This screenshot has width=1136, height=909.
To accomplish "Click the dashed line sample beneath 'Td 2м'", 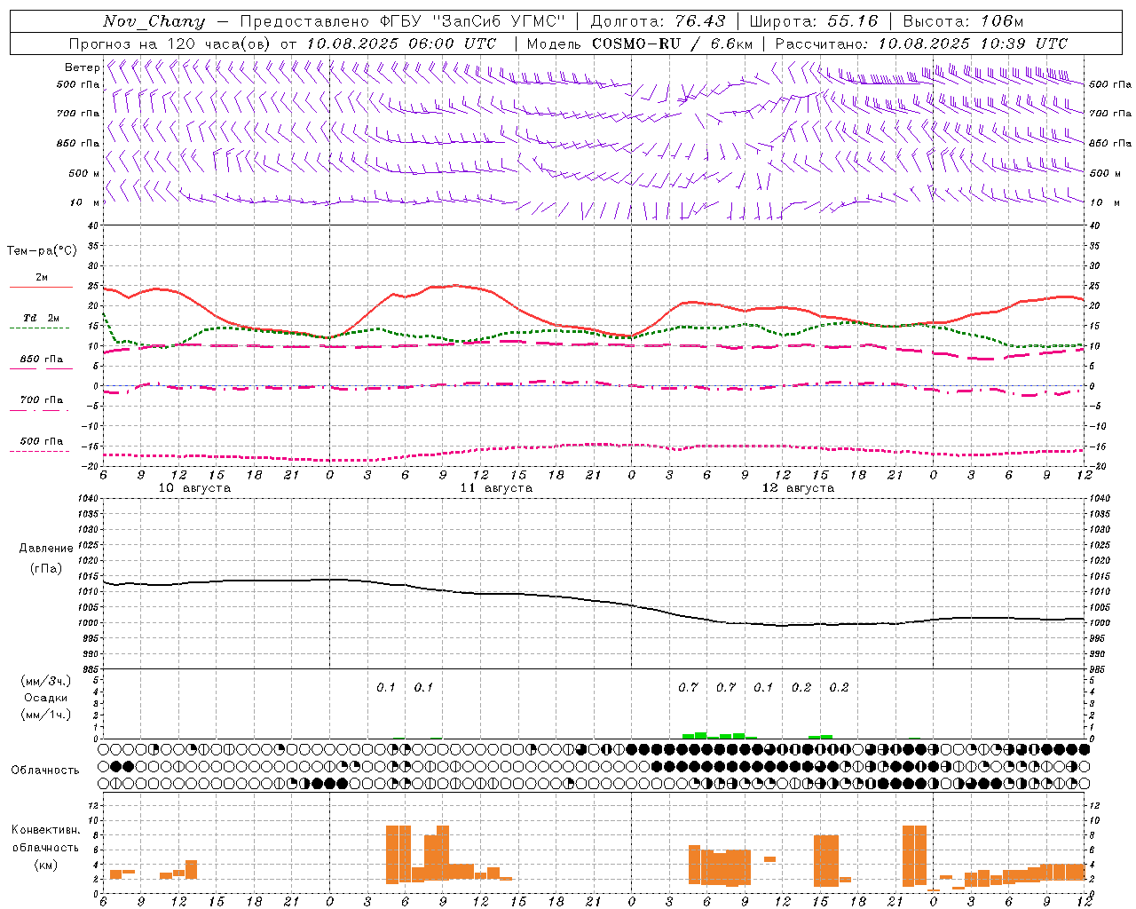I will tap(41, 328).
